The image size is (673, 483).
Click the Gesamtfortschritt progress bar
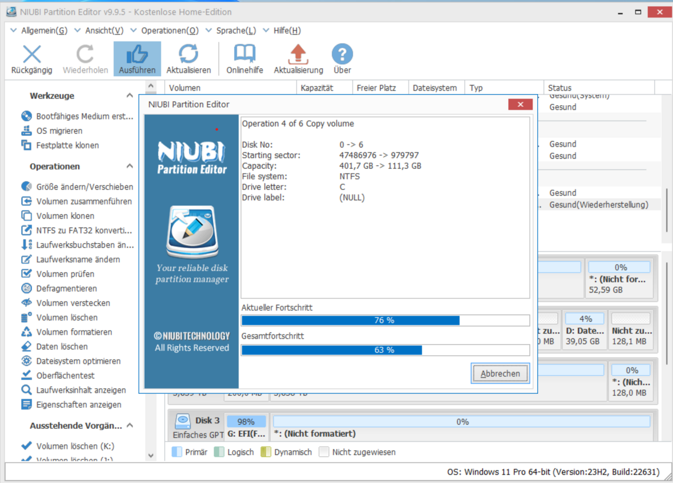point(385,350)
